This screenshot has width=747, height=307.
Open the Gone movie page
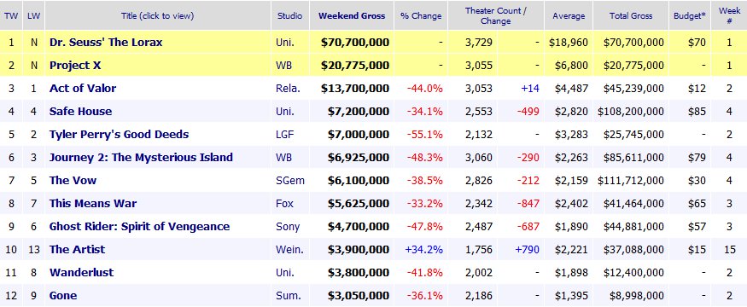coord(63,296)
